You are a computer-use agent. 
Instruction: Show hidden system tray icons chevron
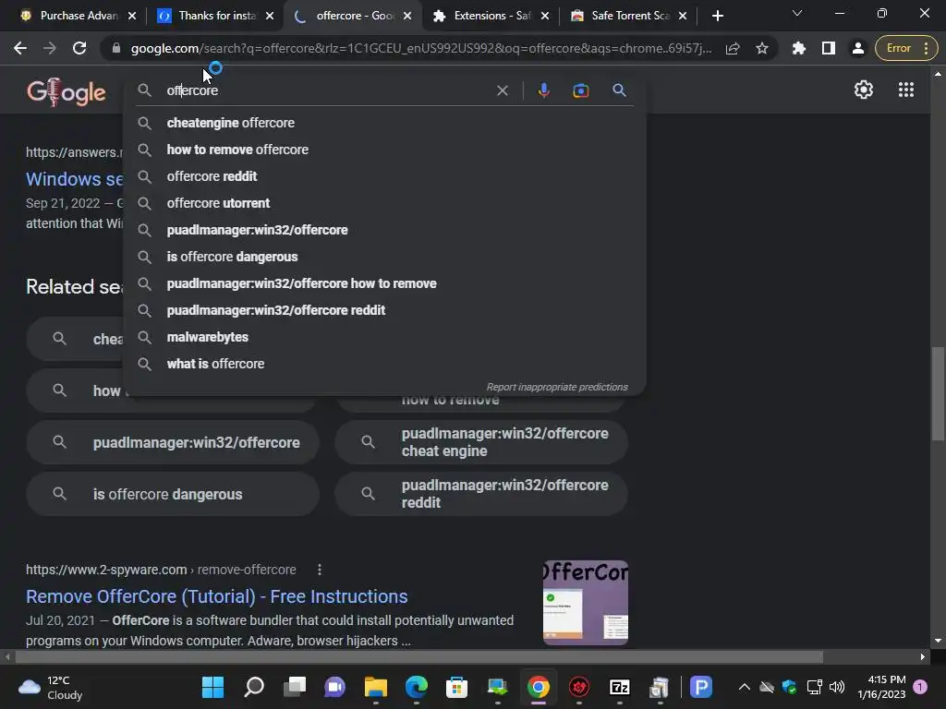745,687
